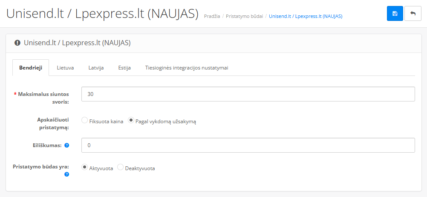Click help icon next to Eiliškumas
This screenshot has width=427, height=197.
(67, 145)
